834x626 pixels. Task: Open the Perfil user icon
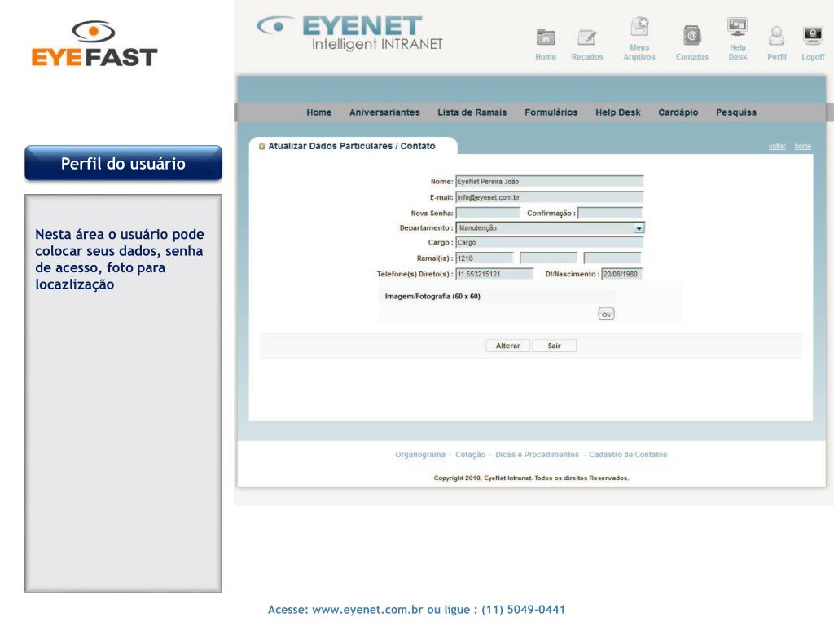click(x=776, y=36)
